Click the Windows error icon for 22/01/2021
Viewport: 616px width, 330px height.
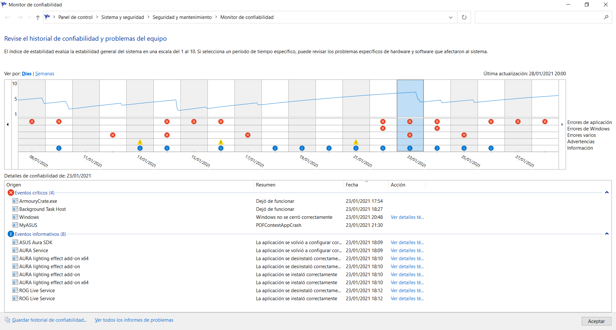pos(383,128)
